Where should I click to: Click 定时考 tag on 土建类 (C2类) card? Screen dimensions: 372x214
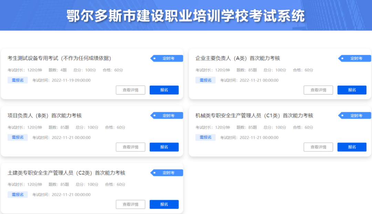coord(167,173)
